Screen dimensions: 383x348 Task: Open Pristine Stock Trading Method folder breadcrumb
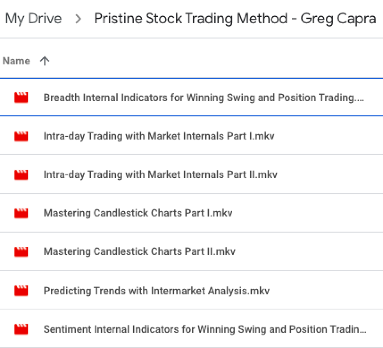[x=235, y=18]
